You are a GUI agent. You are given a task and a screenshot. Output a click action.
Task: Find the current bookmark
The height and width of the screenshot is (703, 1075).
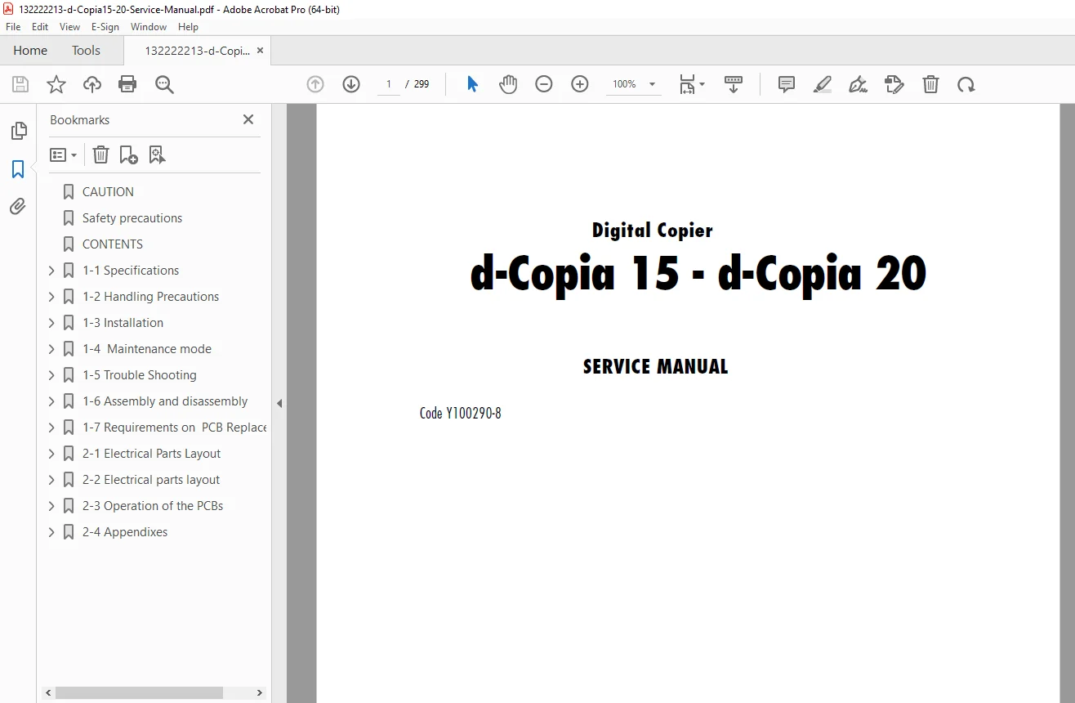click(x=158, y=154)
